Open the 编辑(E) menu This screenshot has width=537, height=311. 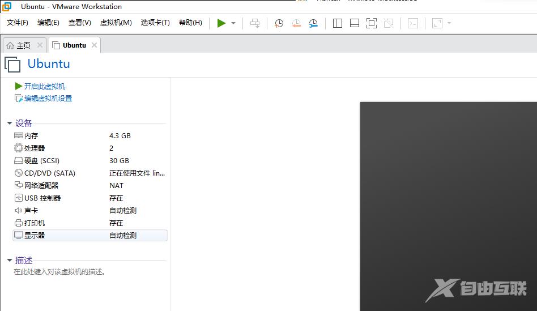coord(48,23)
